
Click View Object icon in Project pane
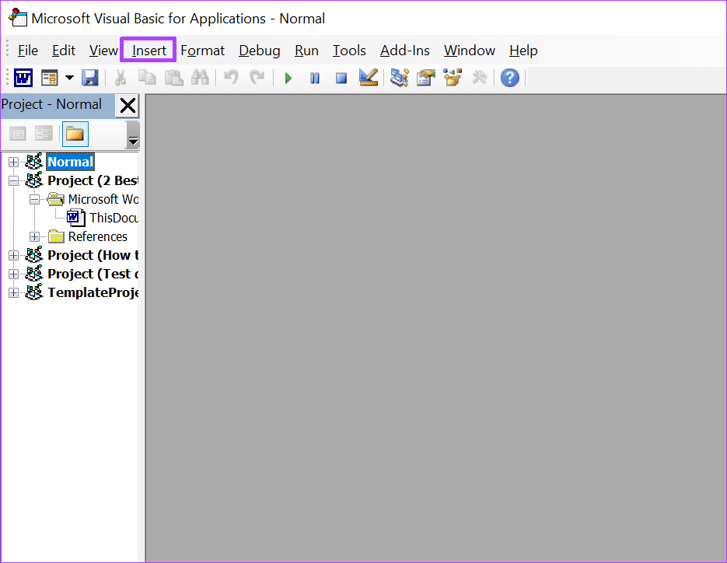44,134
